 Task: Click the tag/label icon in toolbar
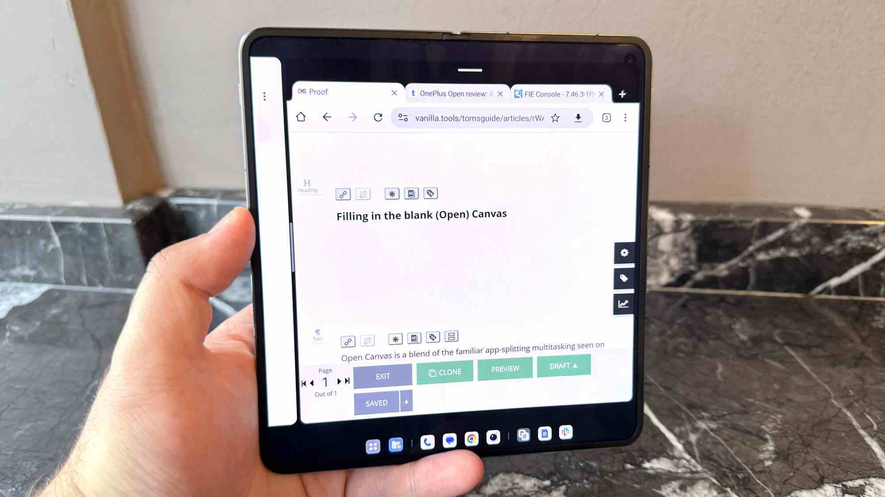[431, 193]
